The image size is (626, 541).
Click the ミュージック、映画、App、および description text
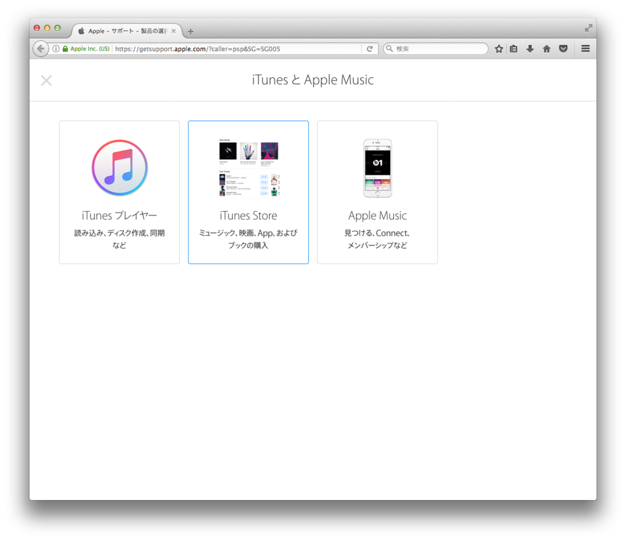point(248,233)
